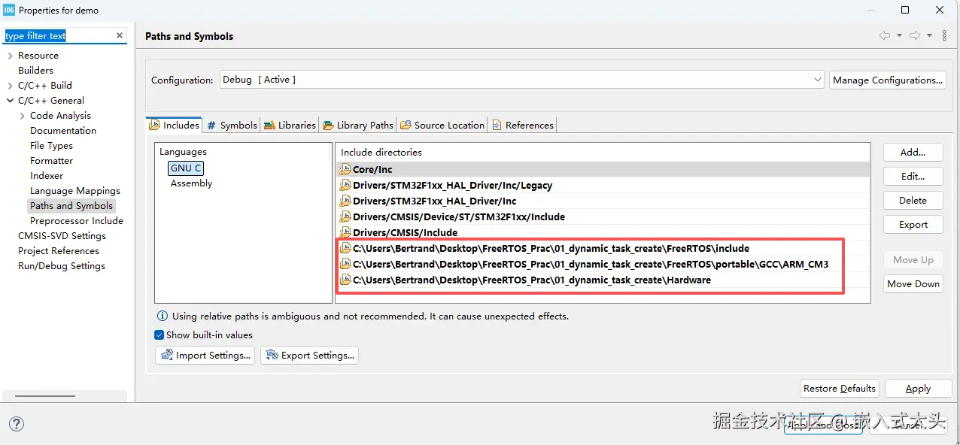Select Project References tree item

(59, 251)
